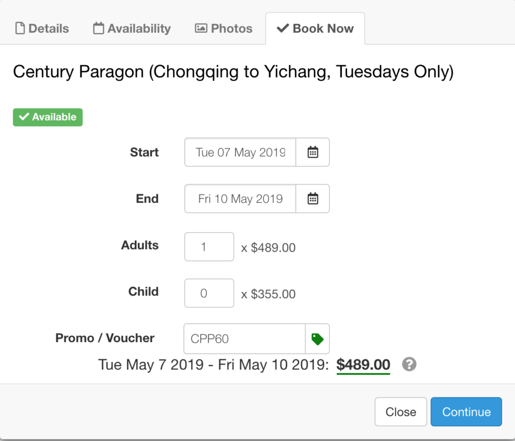The image size is (515, 441).
Task: Click the Details tab document icon
Action: pos(20,28)
